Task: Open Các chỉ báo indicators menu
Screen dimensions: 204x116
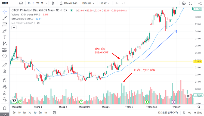Action: tap(69, 3)
